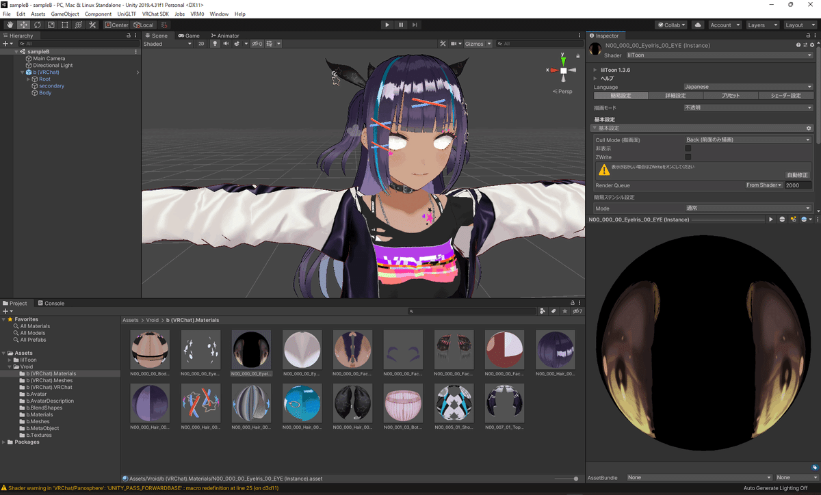This screenshot has height=495, width=821.
Task: Open the Shaded draw mode dropdown
Action: click(x=168, y=44)
